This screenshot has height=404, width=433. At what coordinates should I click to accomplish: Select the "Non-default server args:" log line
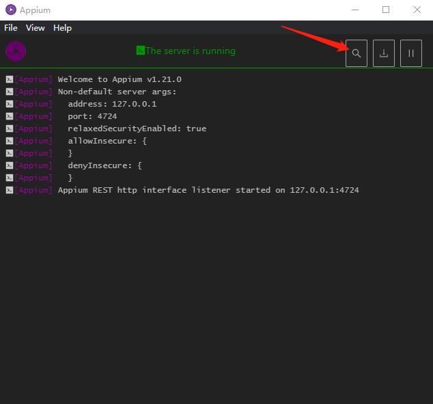pos(117,92)
